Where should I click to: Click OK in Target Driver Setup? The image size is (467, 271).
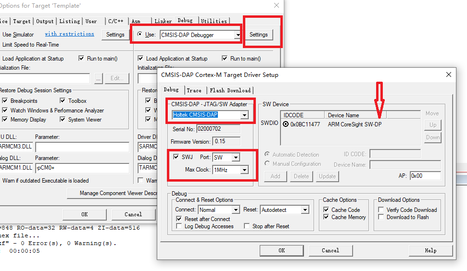pyautogui.click(x=282, y=250)
